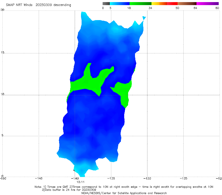Click the brown 50-64 colorbar segment
Viewport: 222px width, 195px height.
(187, 4)
